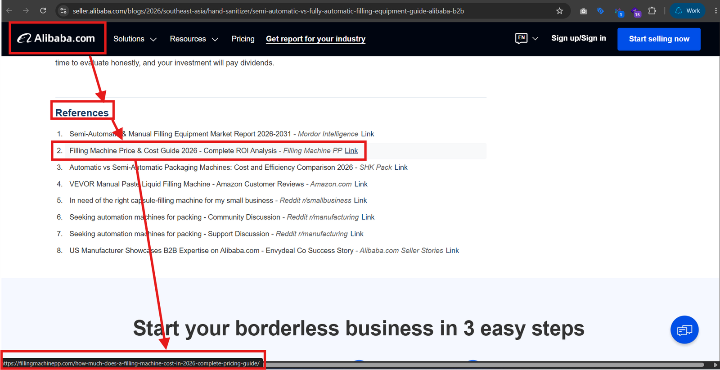This screenshot has width=720, height=370.
Task: Expand the Solutions menu
Action: 135,39
